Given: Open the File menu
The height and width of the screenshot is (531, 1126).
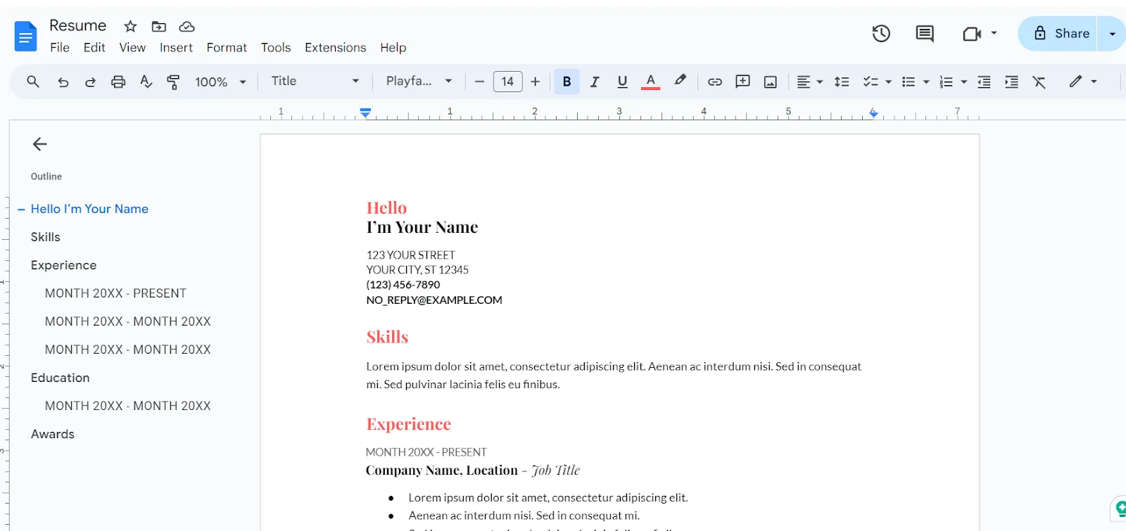Looking at the screenshot, I should click(60, 47).
